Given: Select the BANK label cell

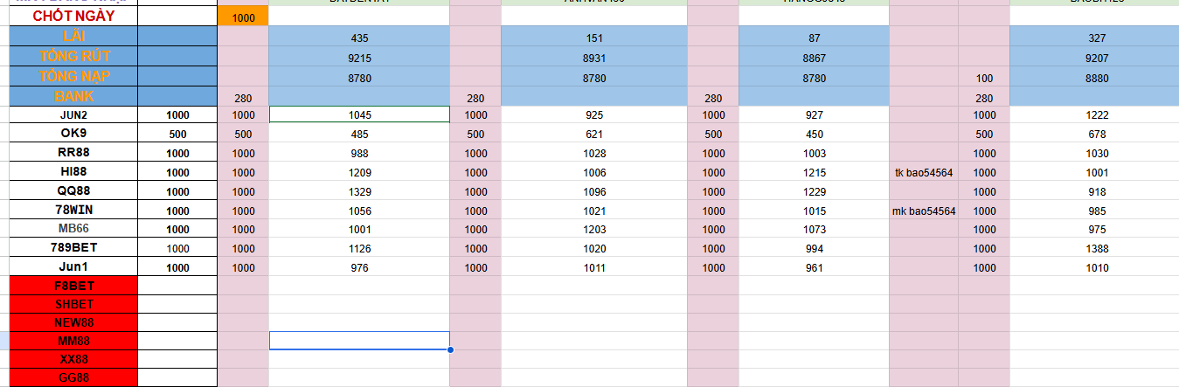Looking at the screenshot, I should (73, 96).
